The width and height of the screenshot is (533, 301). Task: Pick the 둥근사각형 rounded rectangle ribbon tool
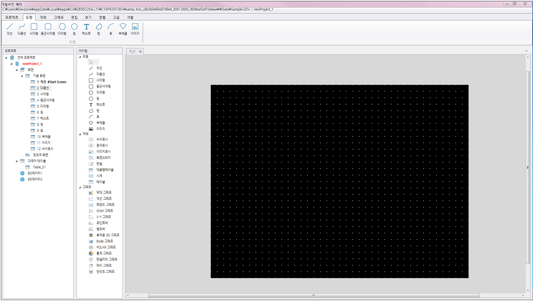tap(48, 29)
